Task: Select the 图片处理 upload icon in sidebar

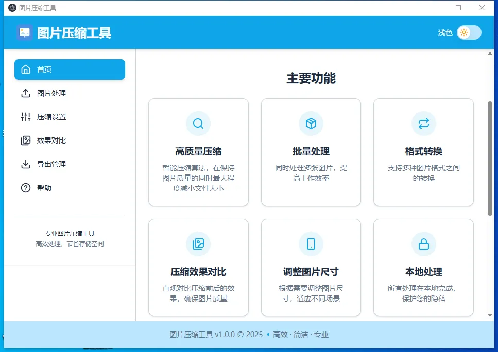Action: tap(25, 93)
